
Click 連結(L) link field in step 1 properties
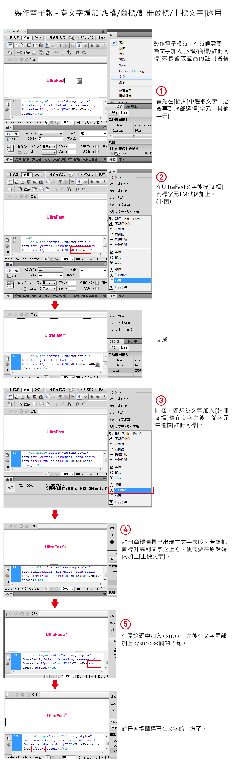tap(93, 139)
